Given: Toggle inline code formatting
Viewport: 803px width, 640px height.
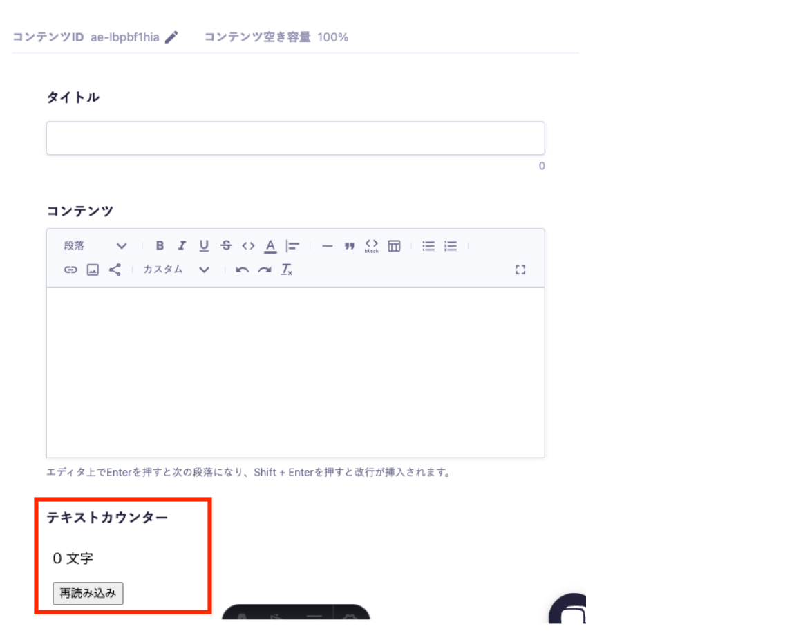Looking at the screenshot, I should [x=248, y=246].
